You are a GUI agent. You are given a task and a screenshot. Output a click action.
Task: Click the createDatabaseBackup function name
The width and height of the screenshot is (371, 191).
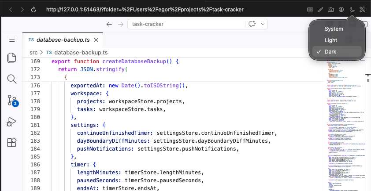(134, 61)
